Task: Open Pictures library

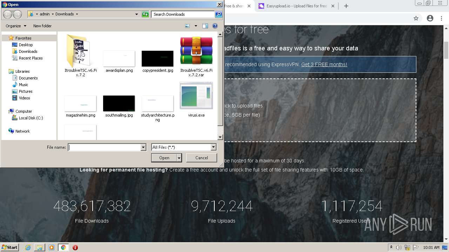Action: click(x=26, y=91)
